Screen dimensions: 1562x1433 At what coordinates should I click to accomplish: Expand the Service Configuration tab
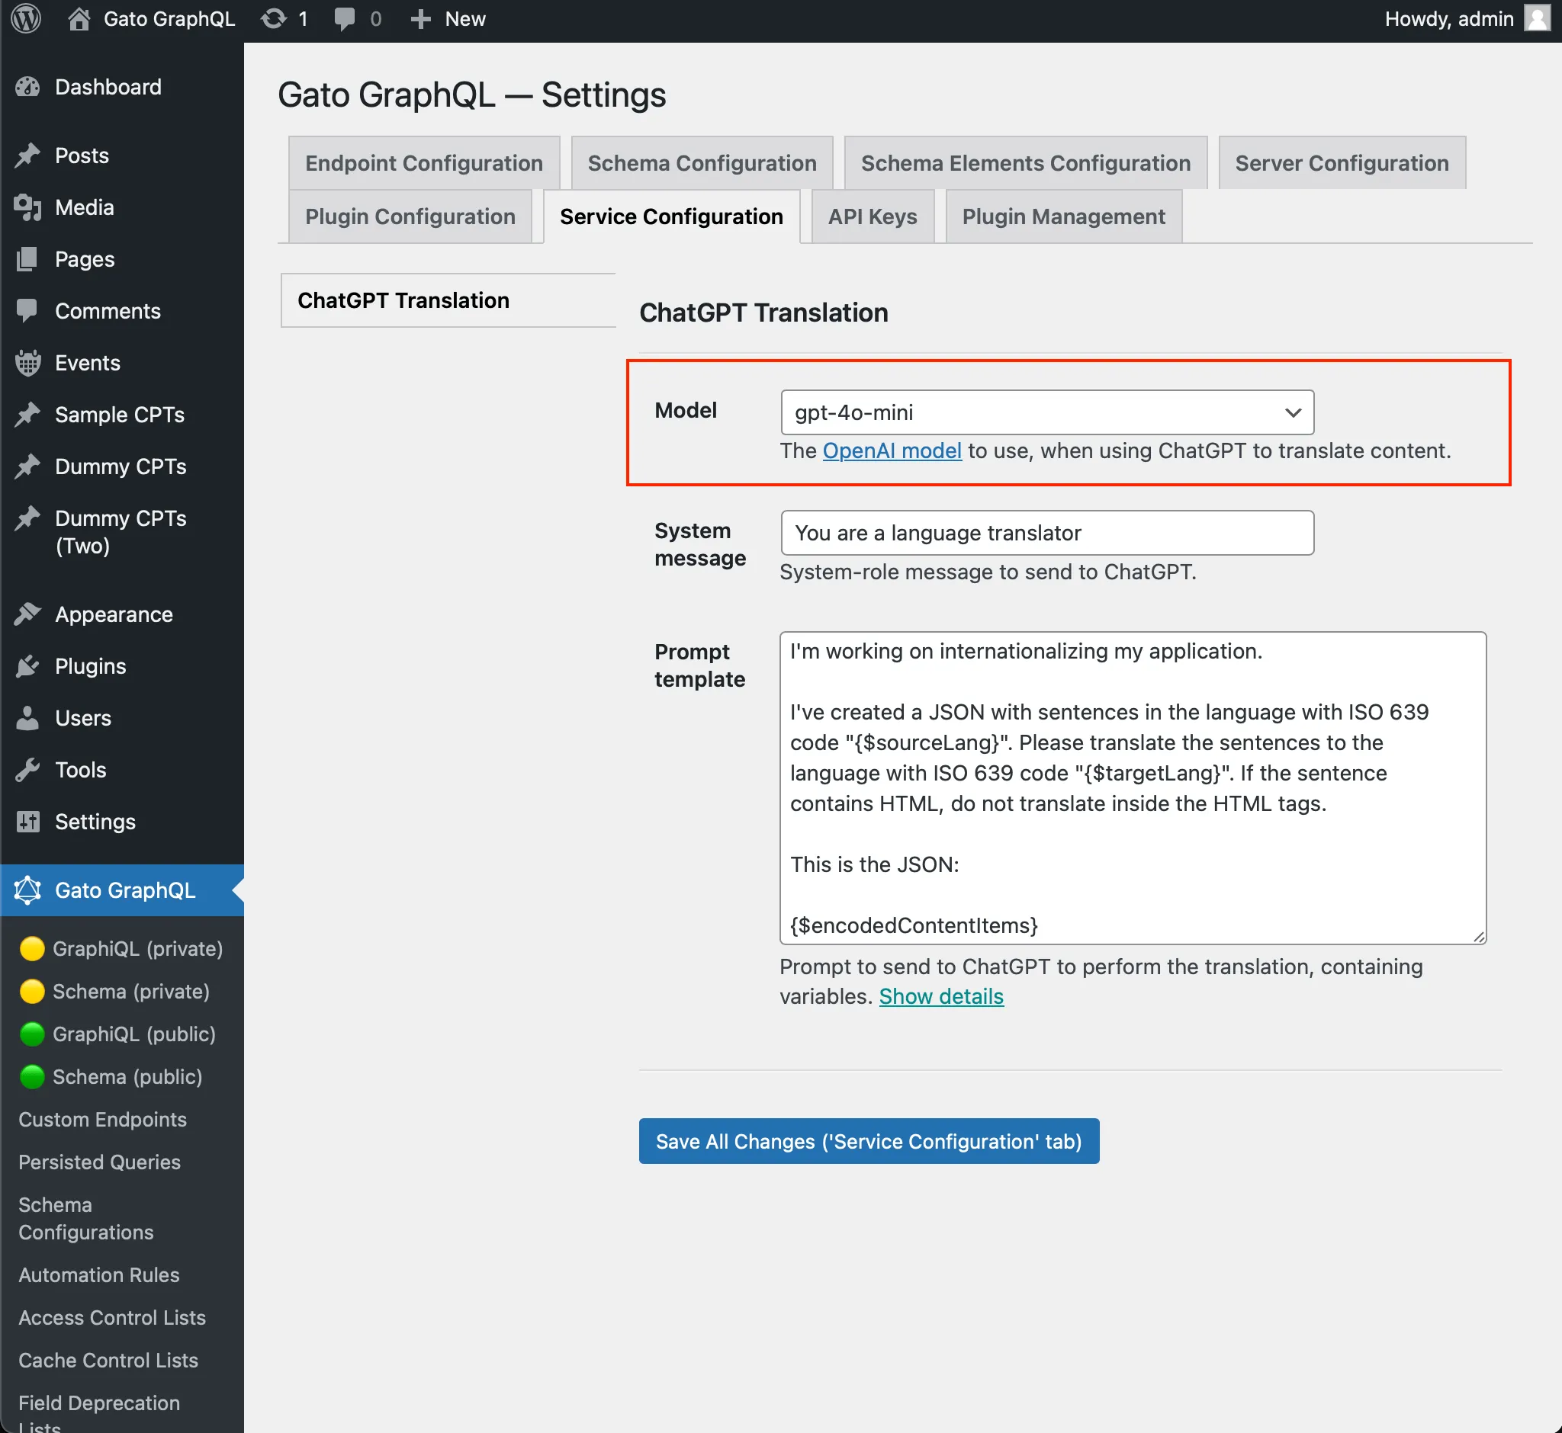click(x=672, y=216)
